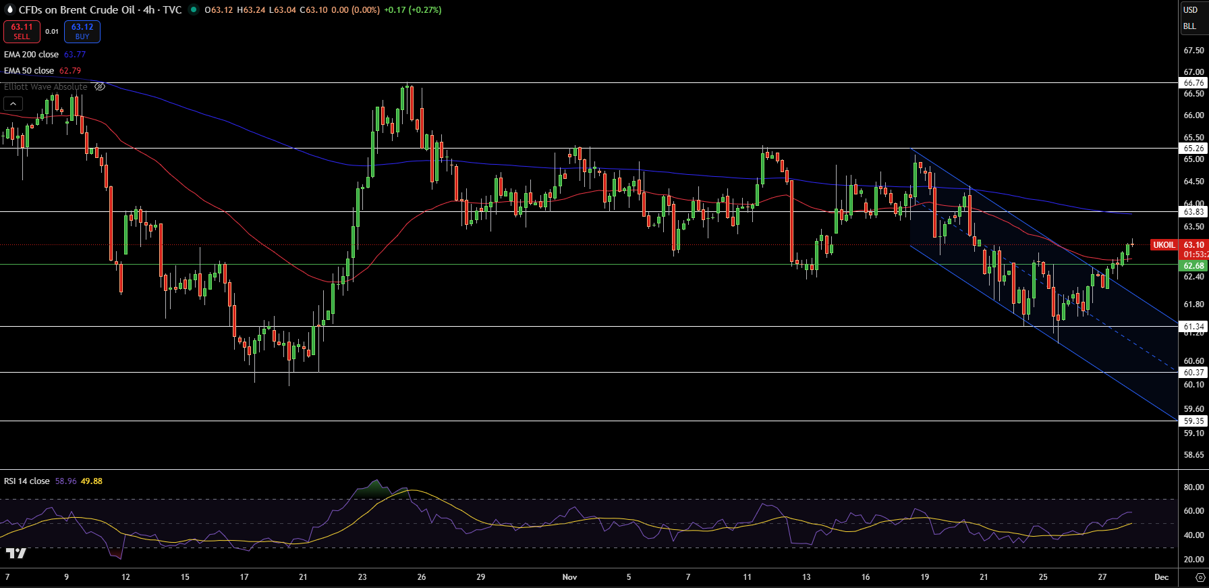
Task: Click the green 62.68 price label
Action: [1193, 266]
